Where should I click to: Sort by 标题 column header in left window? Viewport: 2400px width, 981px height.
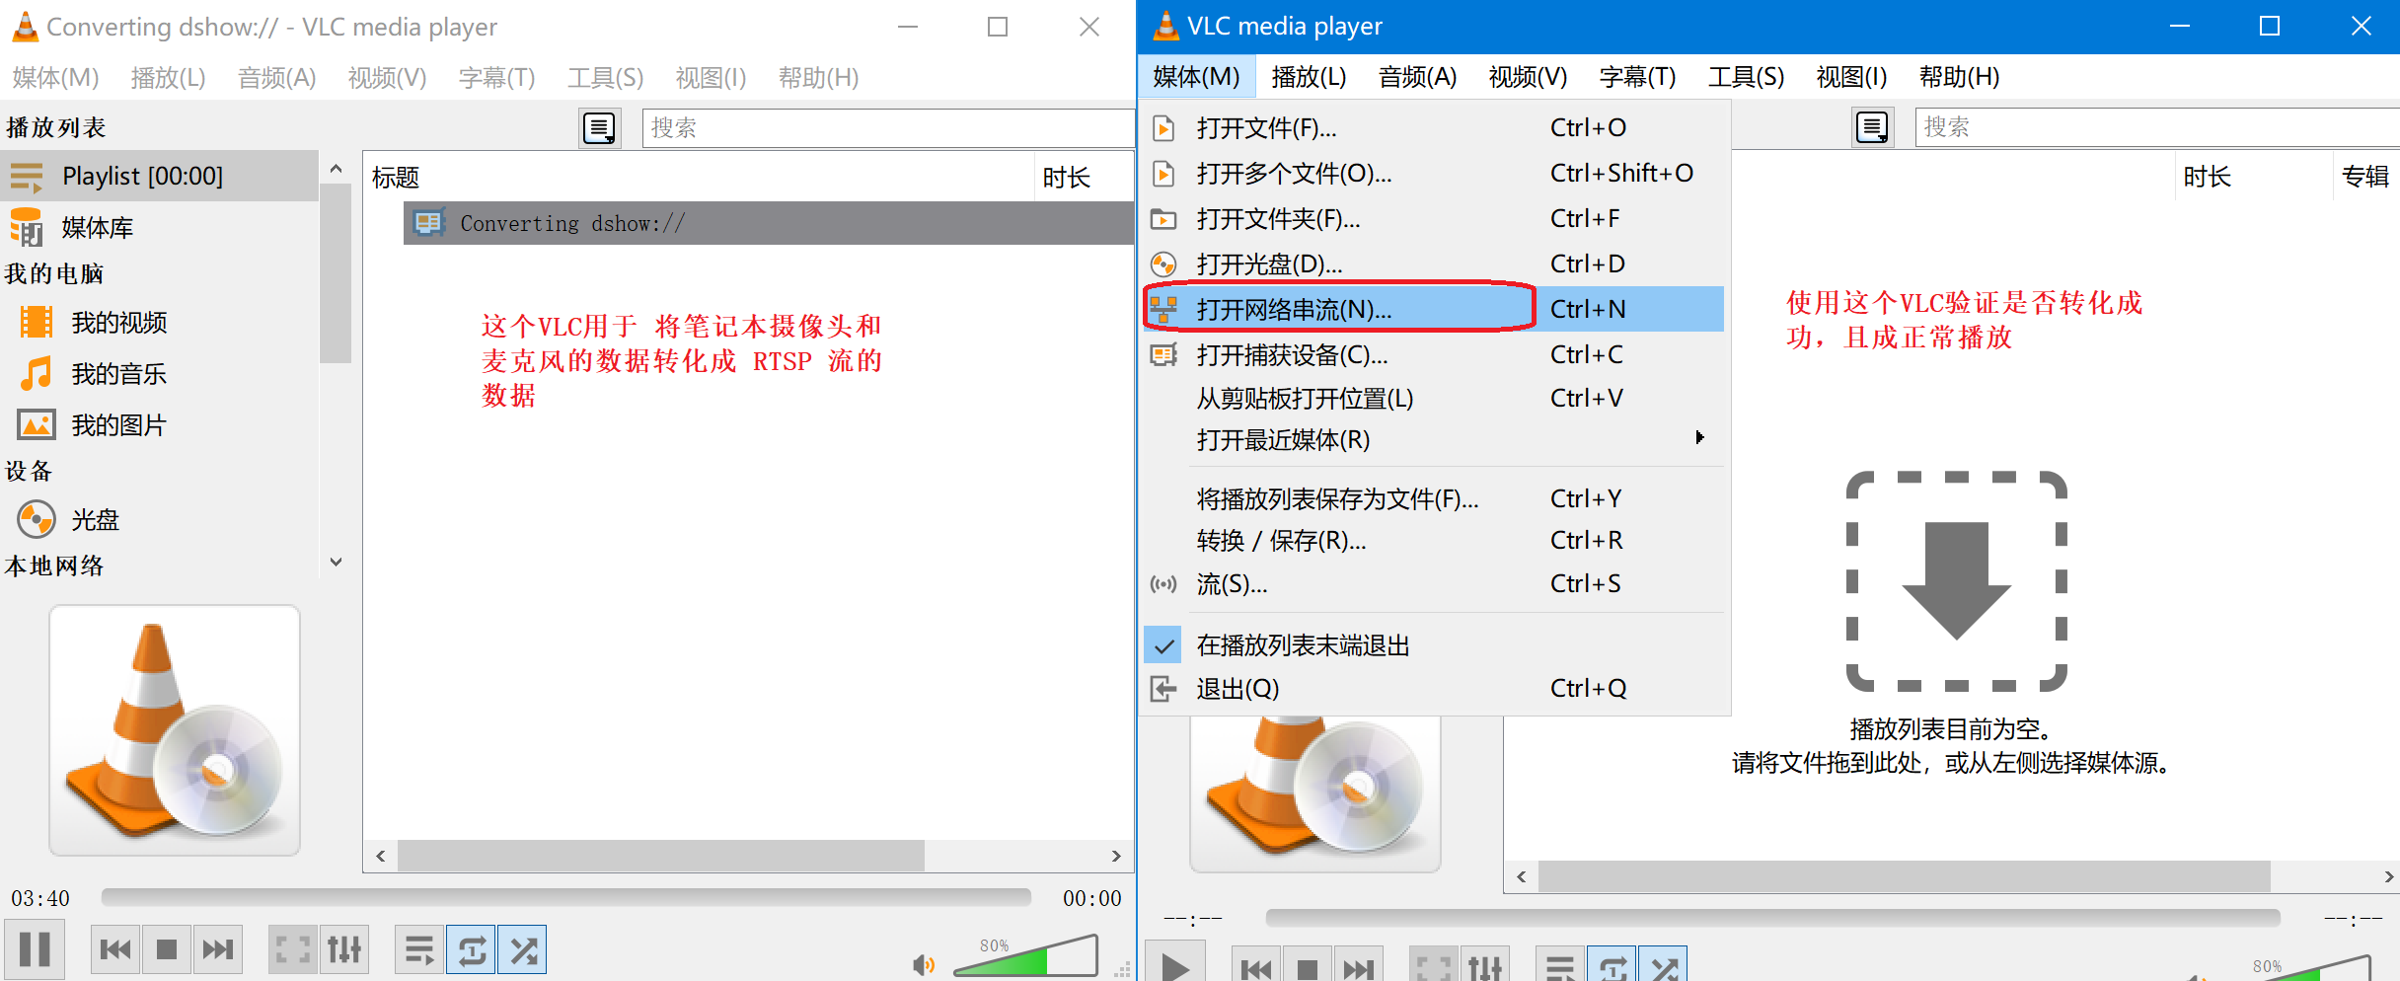699,178
